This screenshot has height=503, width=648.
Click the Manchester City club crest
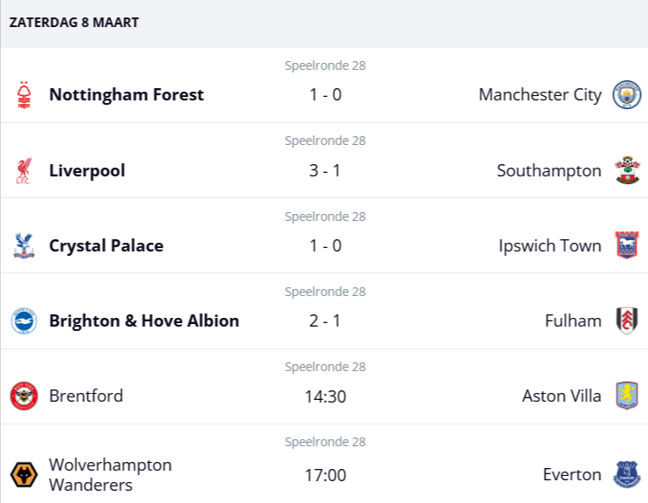coord(626,94)
